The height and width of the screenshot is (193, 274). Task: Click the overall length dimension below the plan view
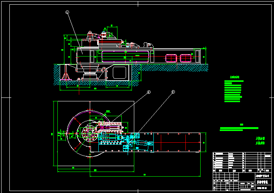coord(145,175)
